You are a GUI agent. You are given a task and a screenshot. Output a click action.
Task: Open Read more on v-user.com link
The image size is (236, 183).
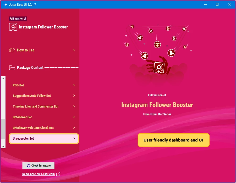coord(39,174)
